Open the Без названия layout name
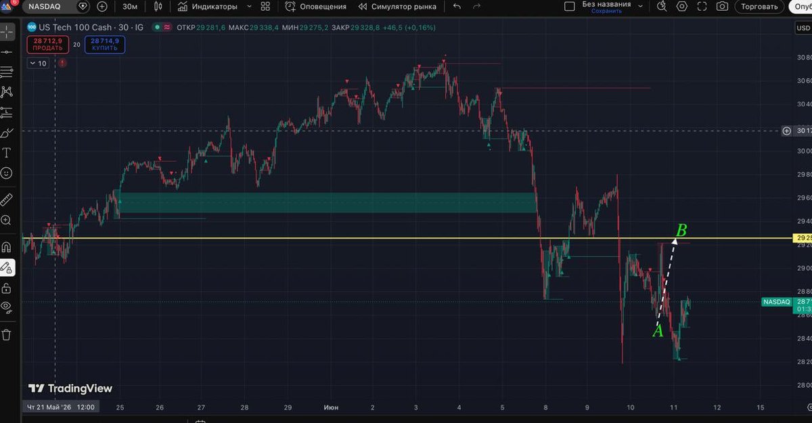This screenshot has height=423, width=812. pos(606,4)
